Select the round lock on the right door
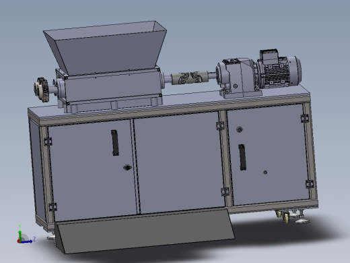 point(240,129)
